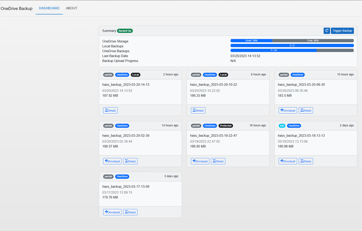Image resolution: width=362 pixels, height=231 pixels.
Task: Click the Download icon on hass_backup_2023-03-20-02-39
Action: [112, 161]
